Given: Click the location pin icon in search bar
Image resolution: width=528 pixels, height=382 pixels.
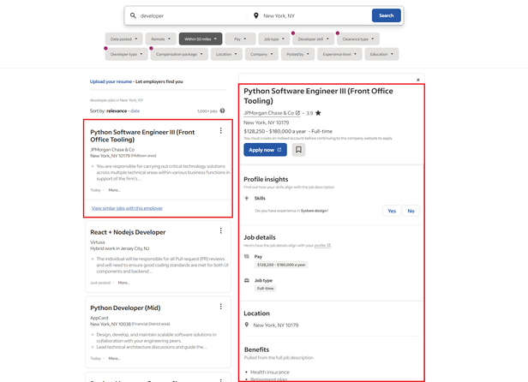Looking at the screenshot, I should pyautogui.click(x=256, y=15).
